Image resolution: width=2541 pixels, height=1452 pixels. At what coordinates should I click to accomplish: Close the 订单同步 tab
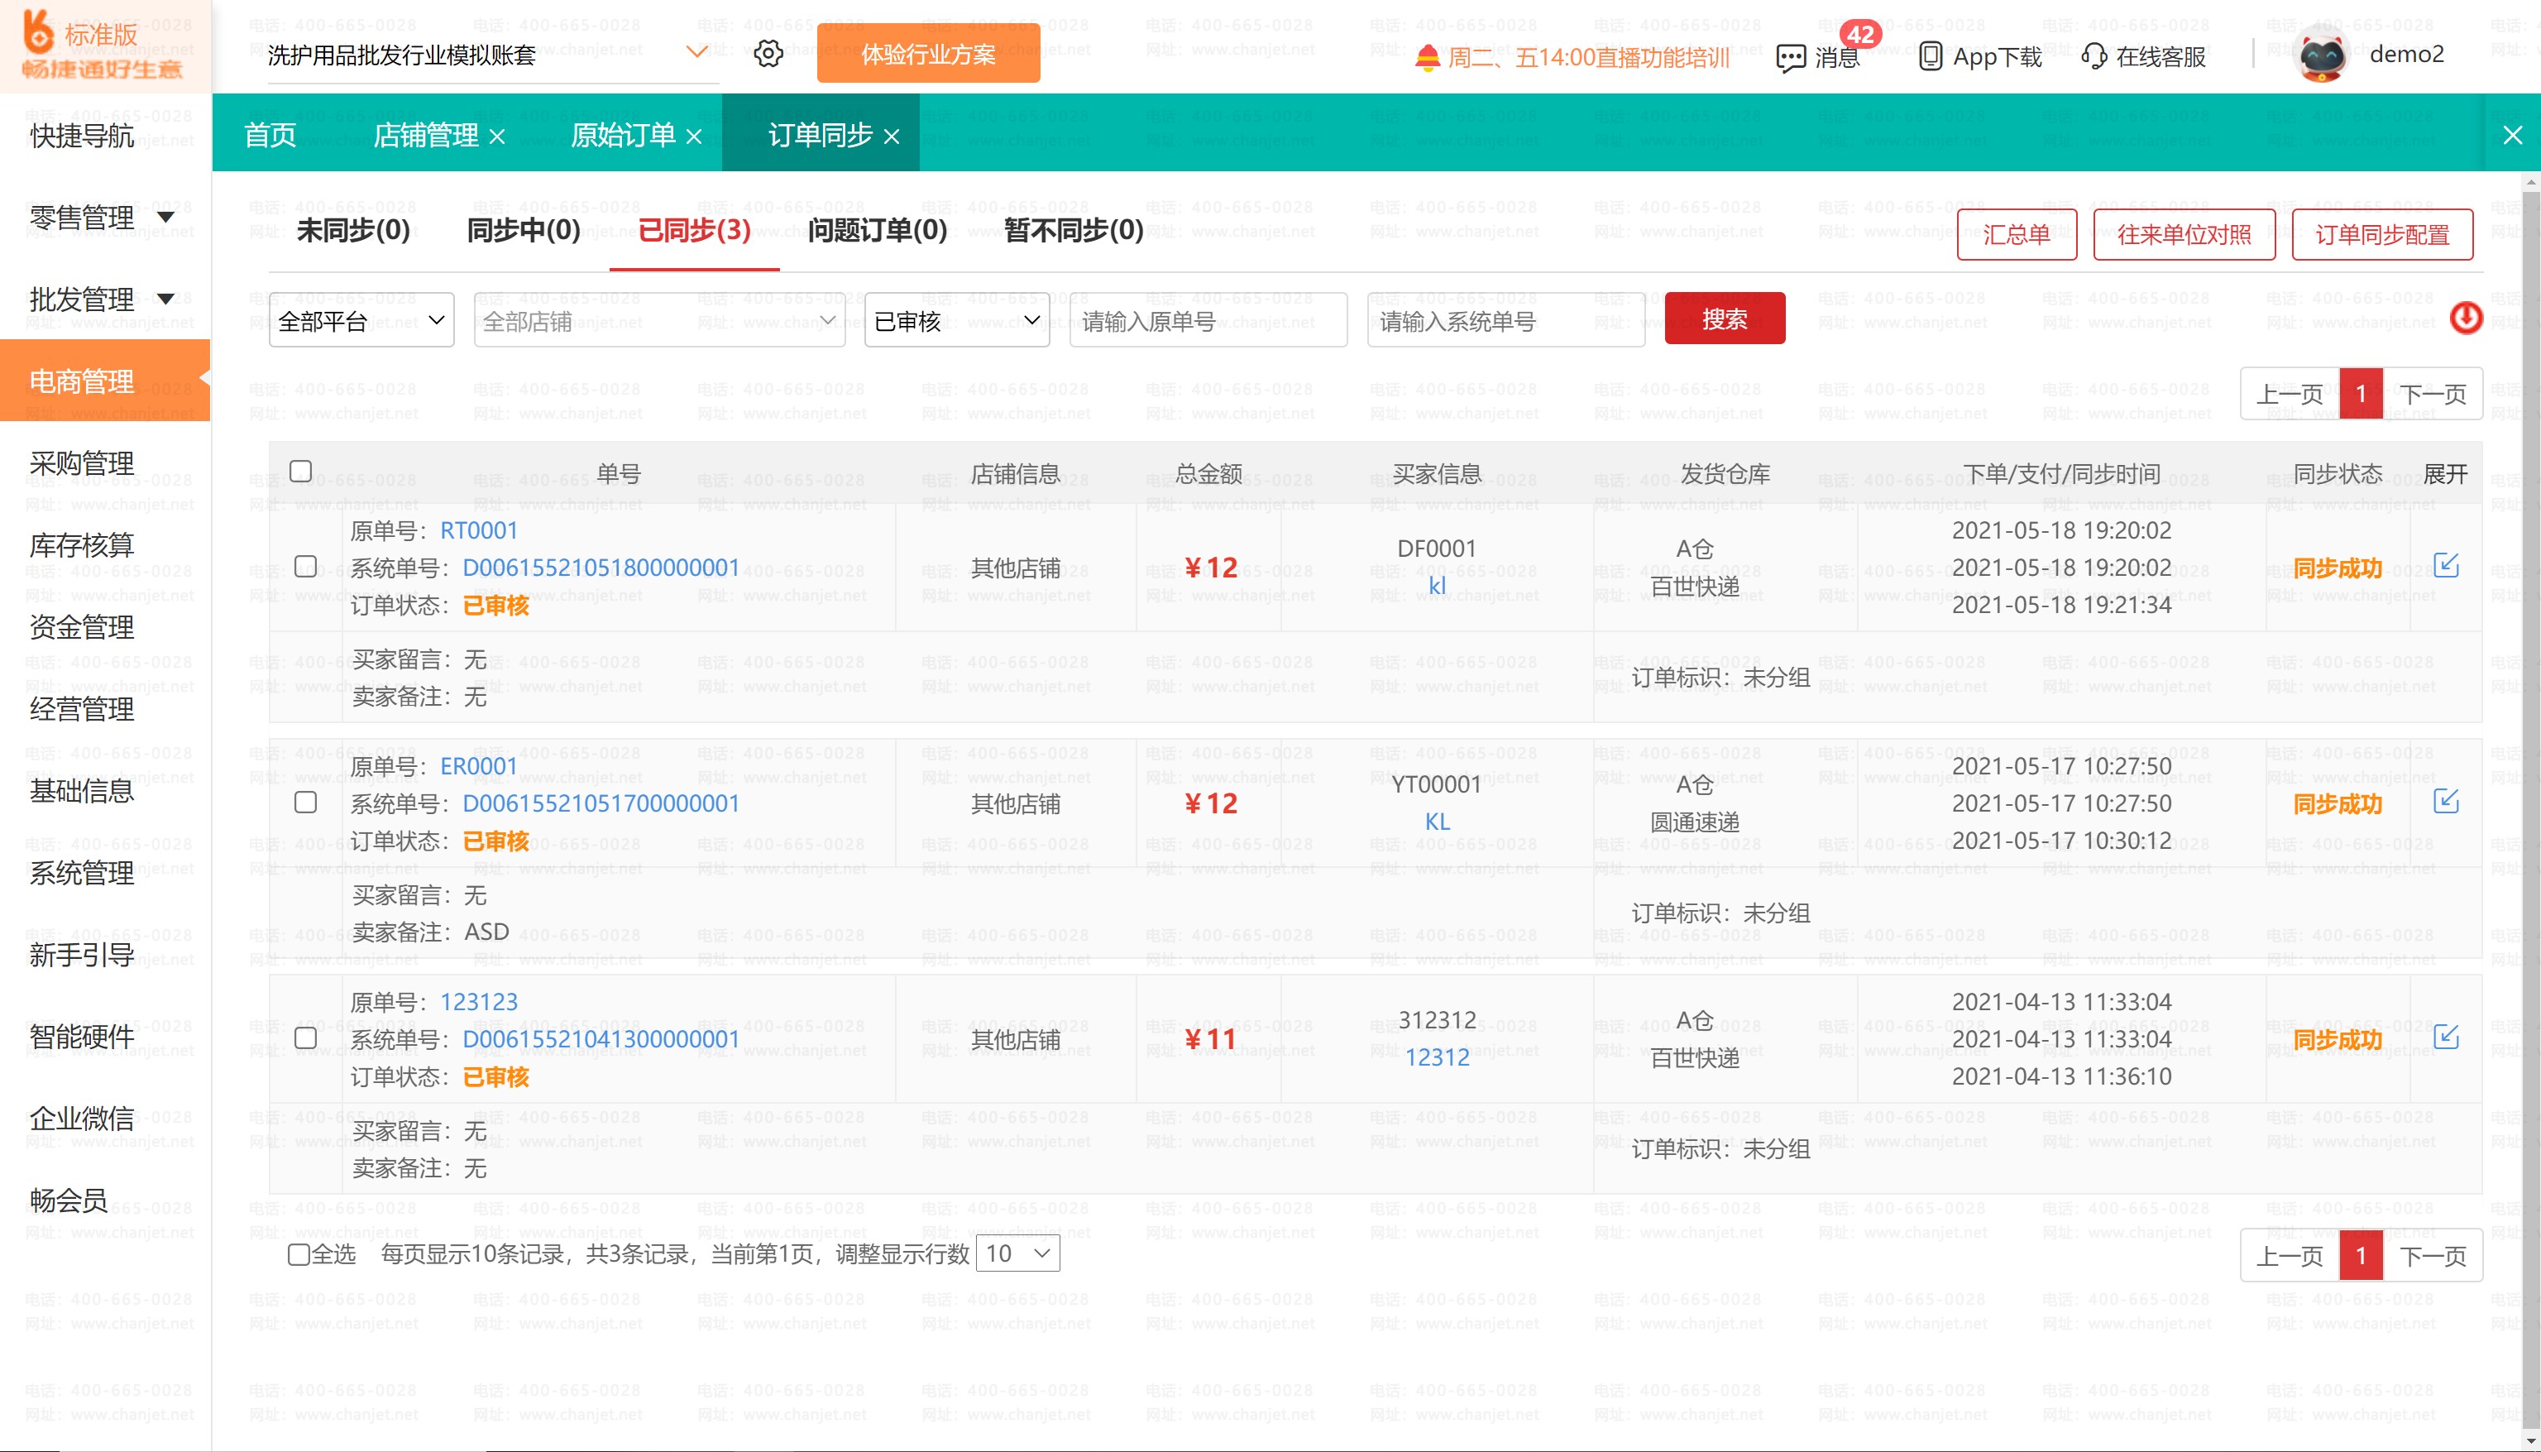[892, 137]
